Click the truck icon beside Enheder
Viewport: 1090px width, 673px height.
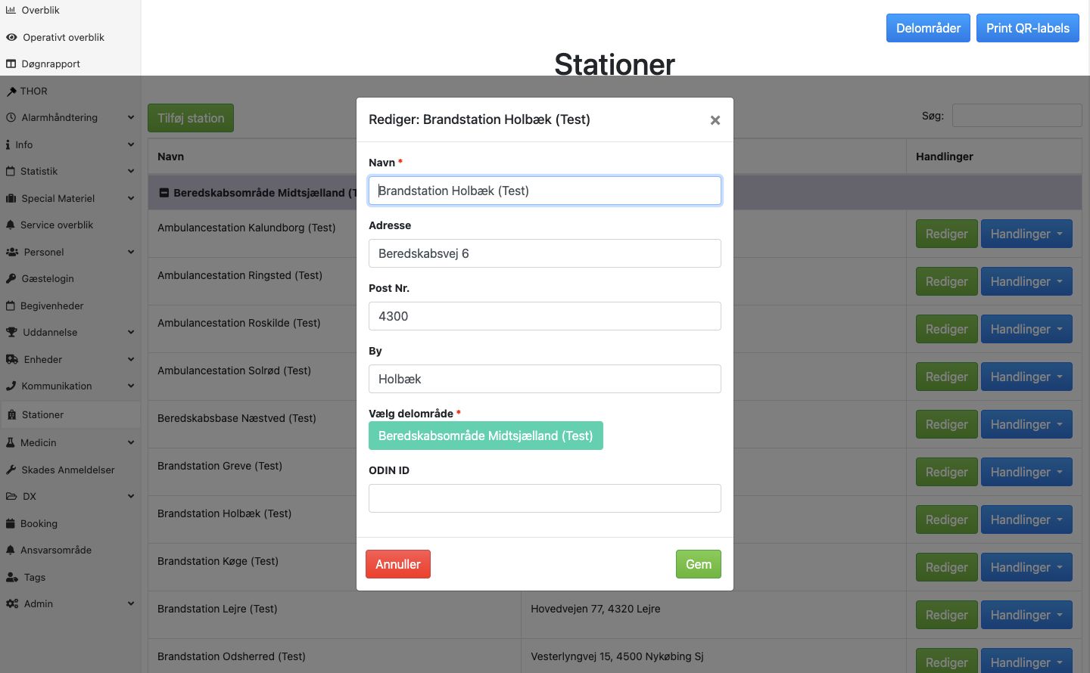pyautogui.click(x=12, y=360)
